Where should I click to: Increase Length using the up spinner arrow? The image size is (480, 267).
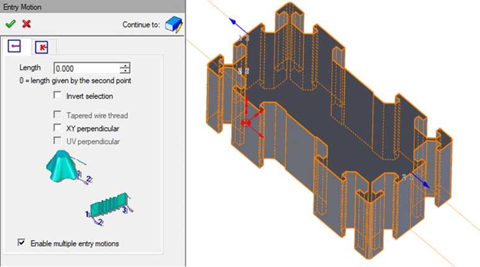(125, 65)
